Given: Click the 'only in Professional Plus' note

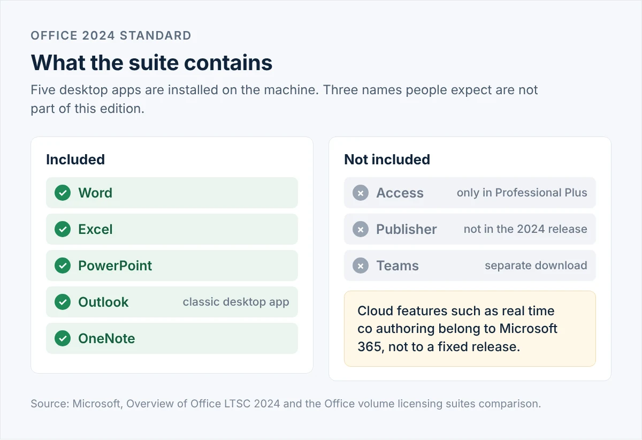Looking at the screenshot, I should click(x=522, y=193).
